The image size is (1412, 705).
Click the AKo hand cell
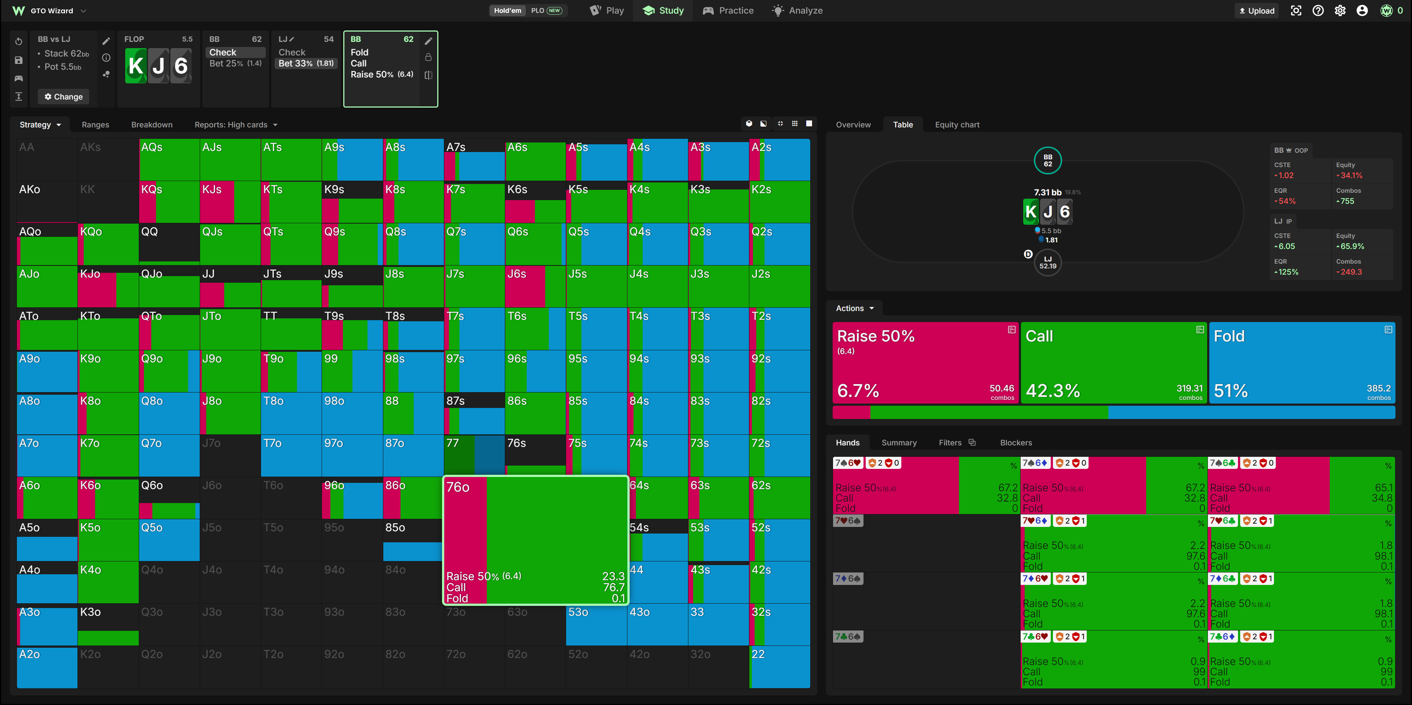[47, 202]
